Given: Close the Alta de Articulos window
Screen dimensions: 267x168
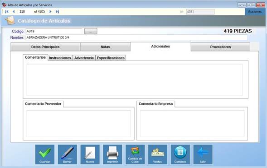Looking at the screenshot, I should (x=261, y=5).
